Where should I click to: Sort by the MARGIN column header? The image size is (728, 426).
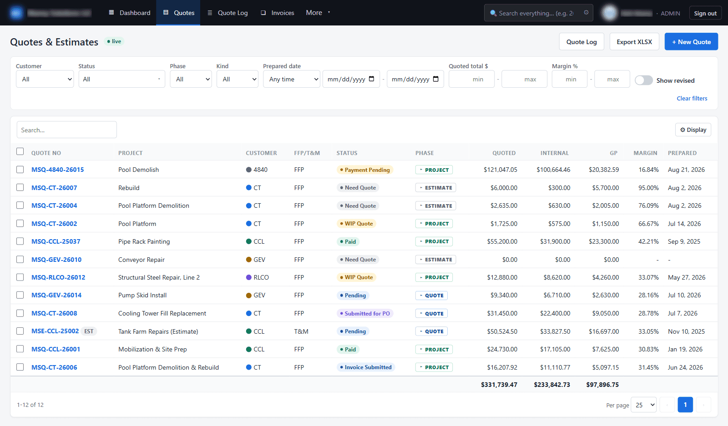point(645,153)
